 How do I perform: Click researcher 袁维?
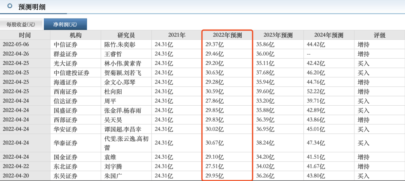point(110,157)
